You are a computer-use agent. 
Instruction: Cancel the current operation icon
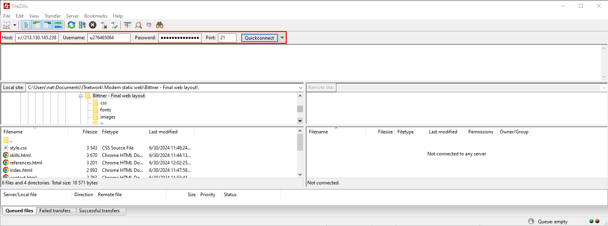point(92,25)
